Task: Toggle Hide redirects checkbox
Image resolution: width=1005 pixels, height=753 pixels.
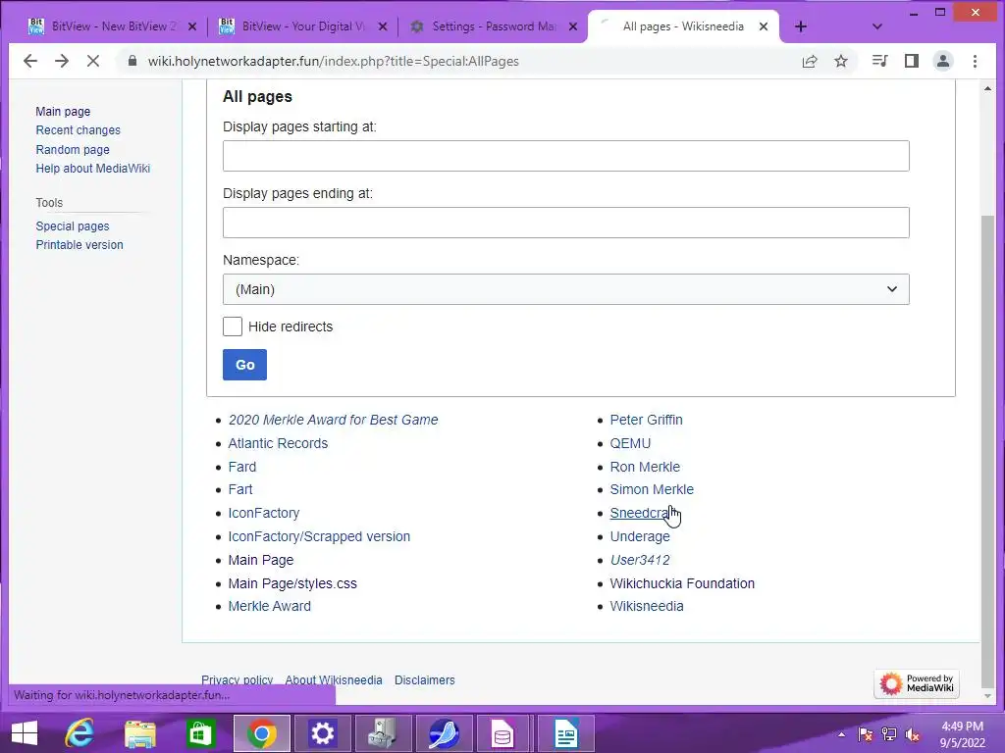Action: pos(233,326)
